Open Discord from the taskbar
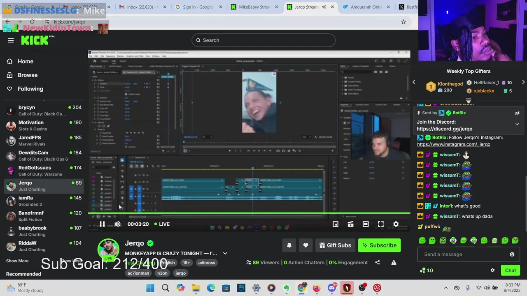Screen dimensions: 527x296 tap(331, 288)
